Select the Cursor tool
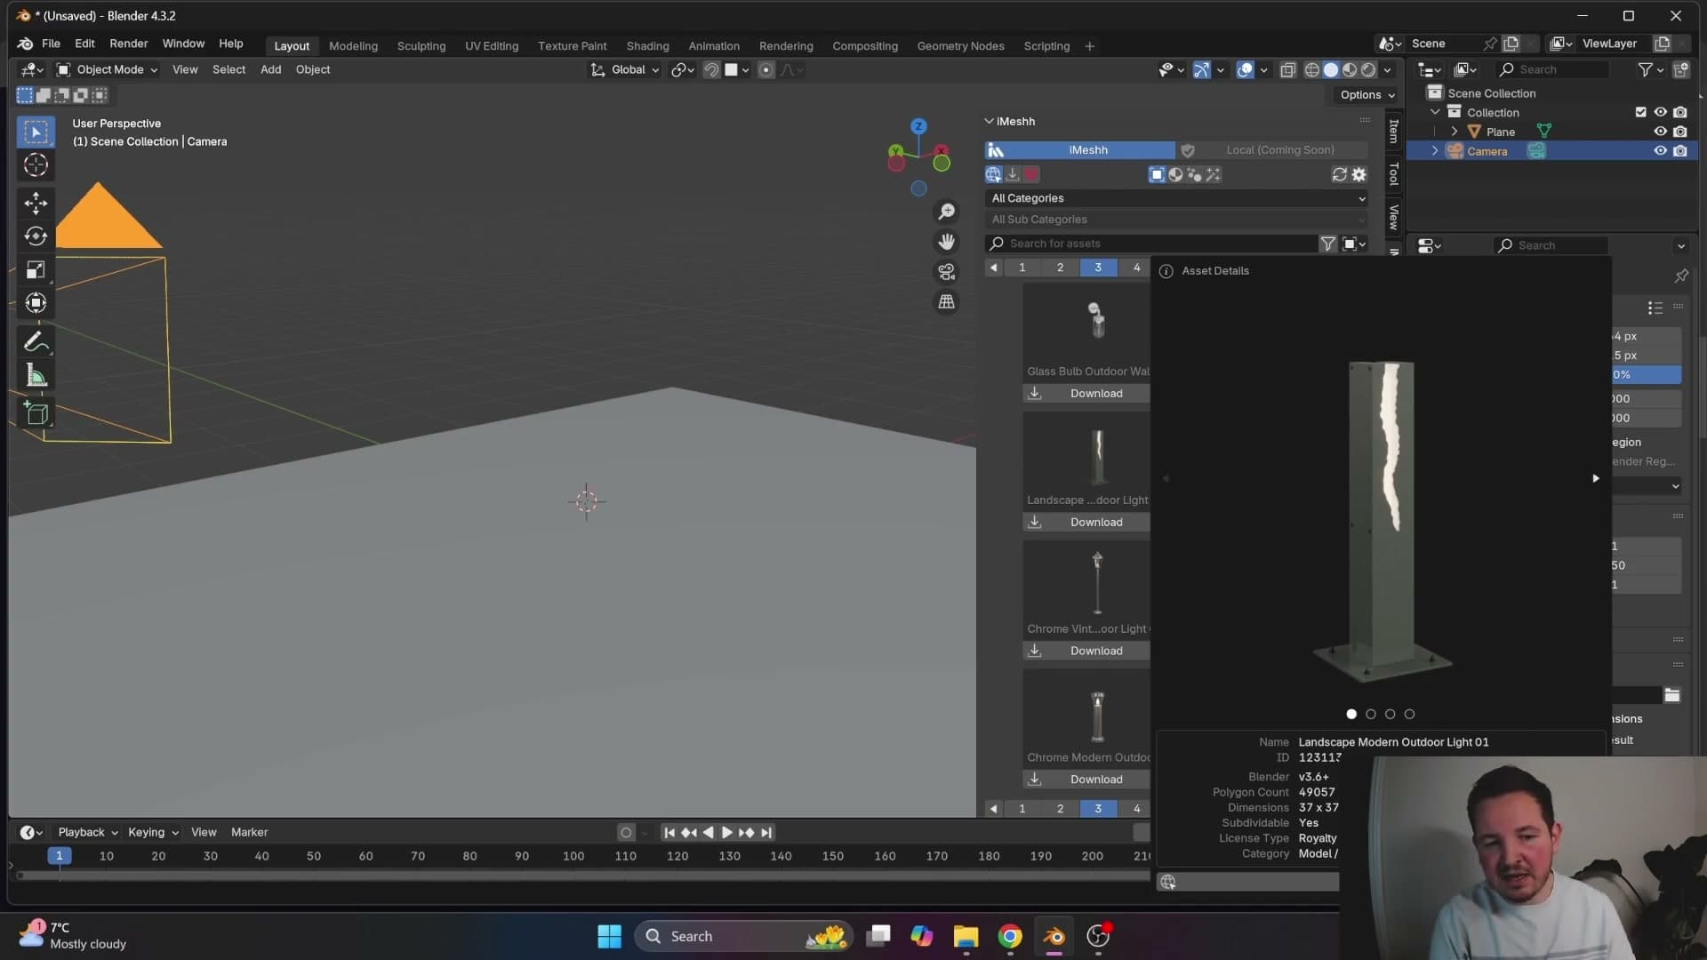The height and width of the screenshot is (960, 1707). [x=36, y=165]
